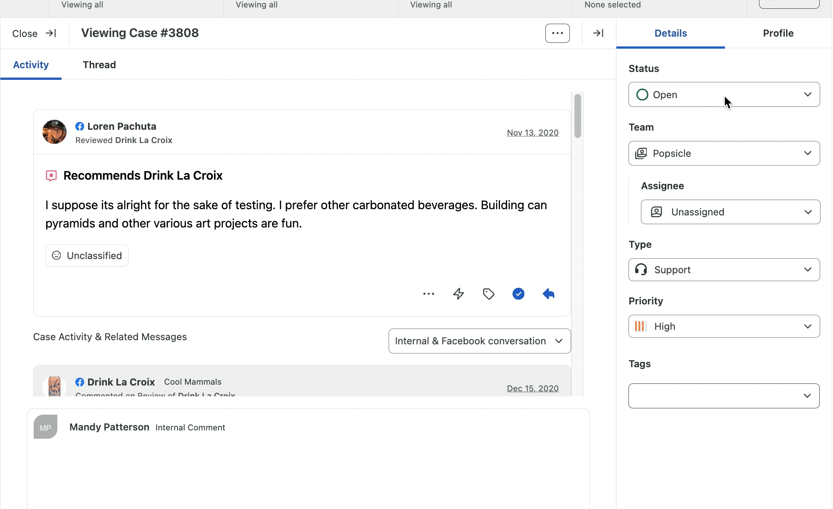Click the None selected filter text

click(613, 5)
